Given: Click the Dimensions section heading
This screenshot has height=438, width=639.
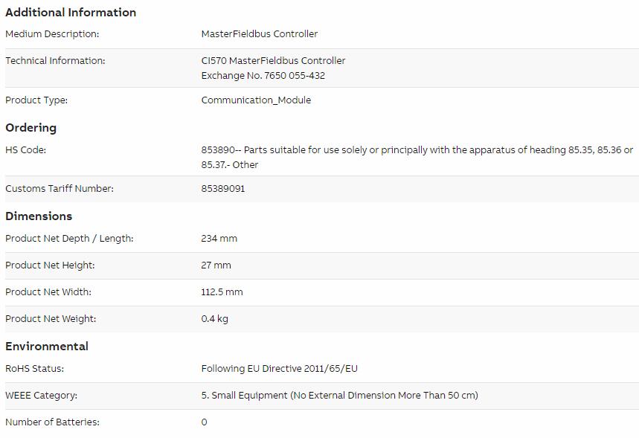Looking at the screenshot, I should pyautogui.click(x=39, y=216).
